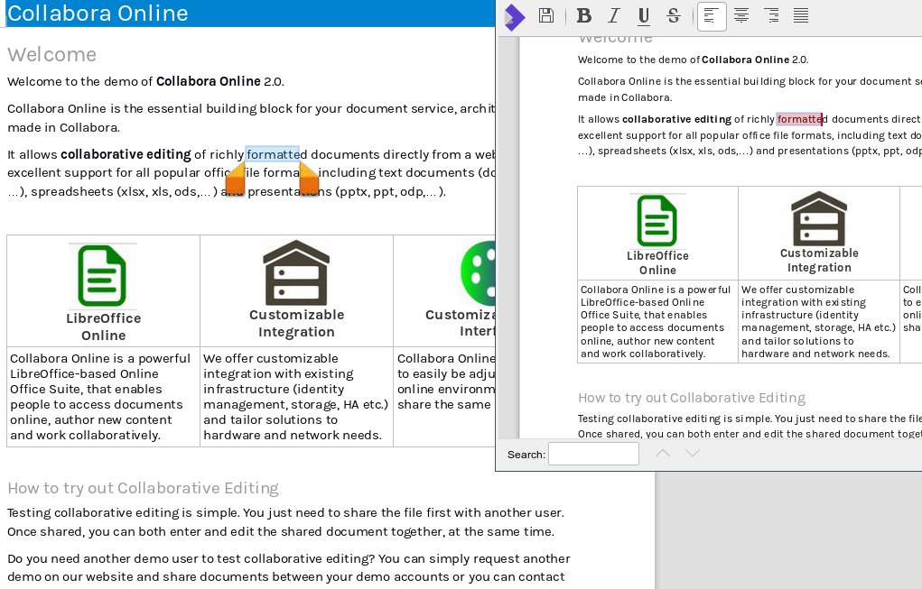Grab the right orange selection handle
922x589 pixels.
click(310, 179)
